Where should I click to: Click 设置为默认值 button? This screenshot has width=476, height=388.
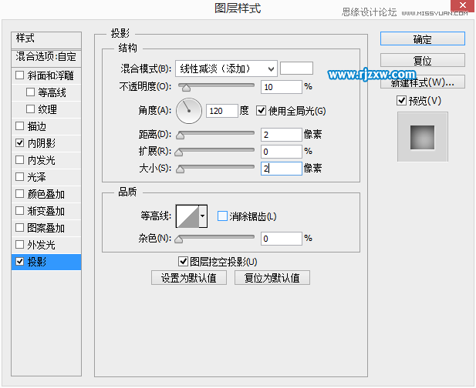tap(189, 277)
